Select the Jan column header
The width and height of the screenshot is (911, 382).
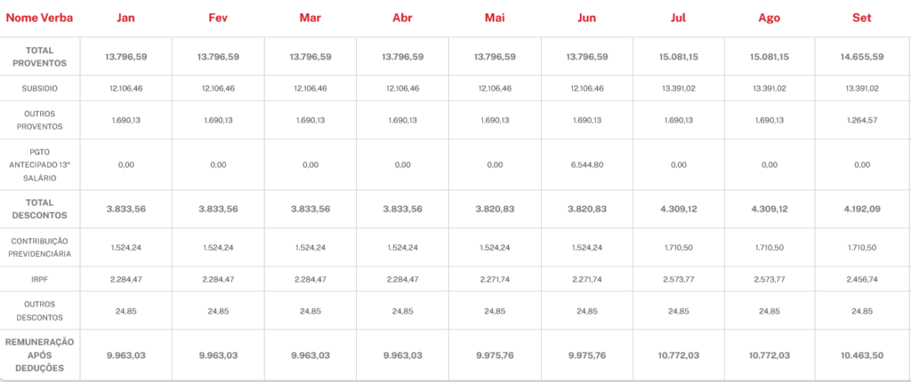(125, 18)
